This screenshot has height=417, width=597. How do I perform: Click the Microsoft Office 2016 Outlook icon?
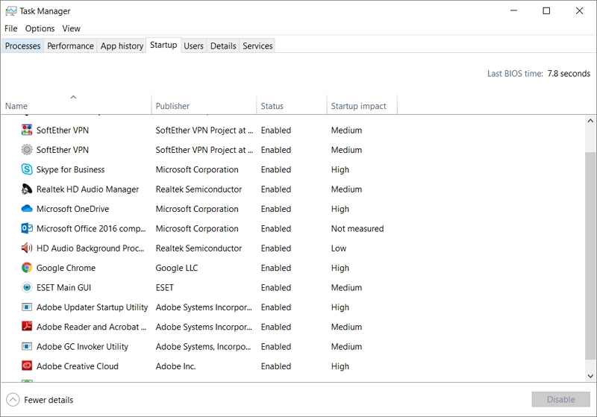point(27,228)
